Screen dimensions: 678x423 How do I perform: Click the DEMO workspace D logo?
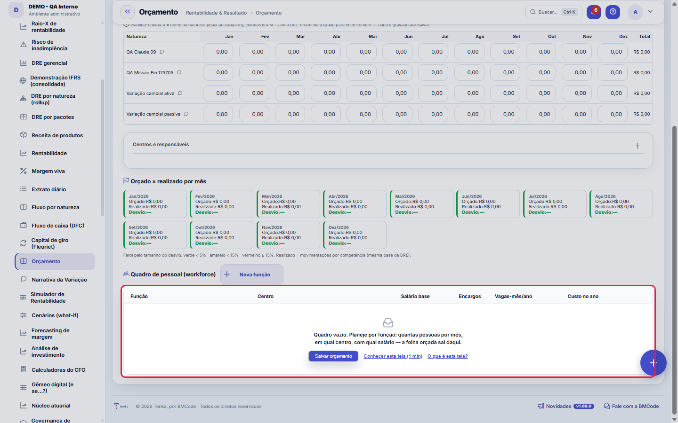coord(16,10)
